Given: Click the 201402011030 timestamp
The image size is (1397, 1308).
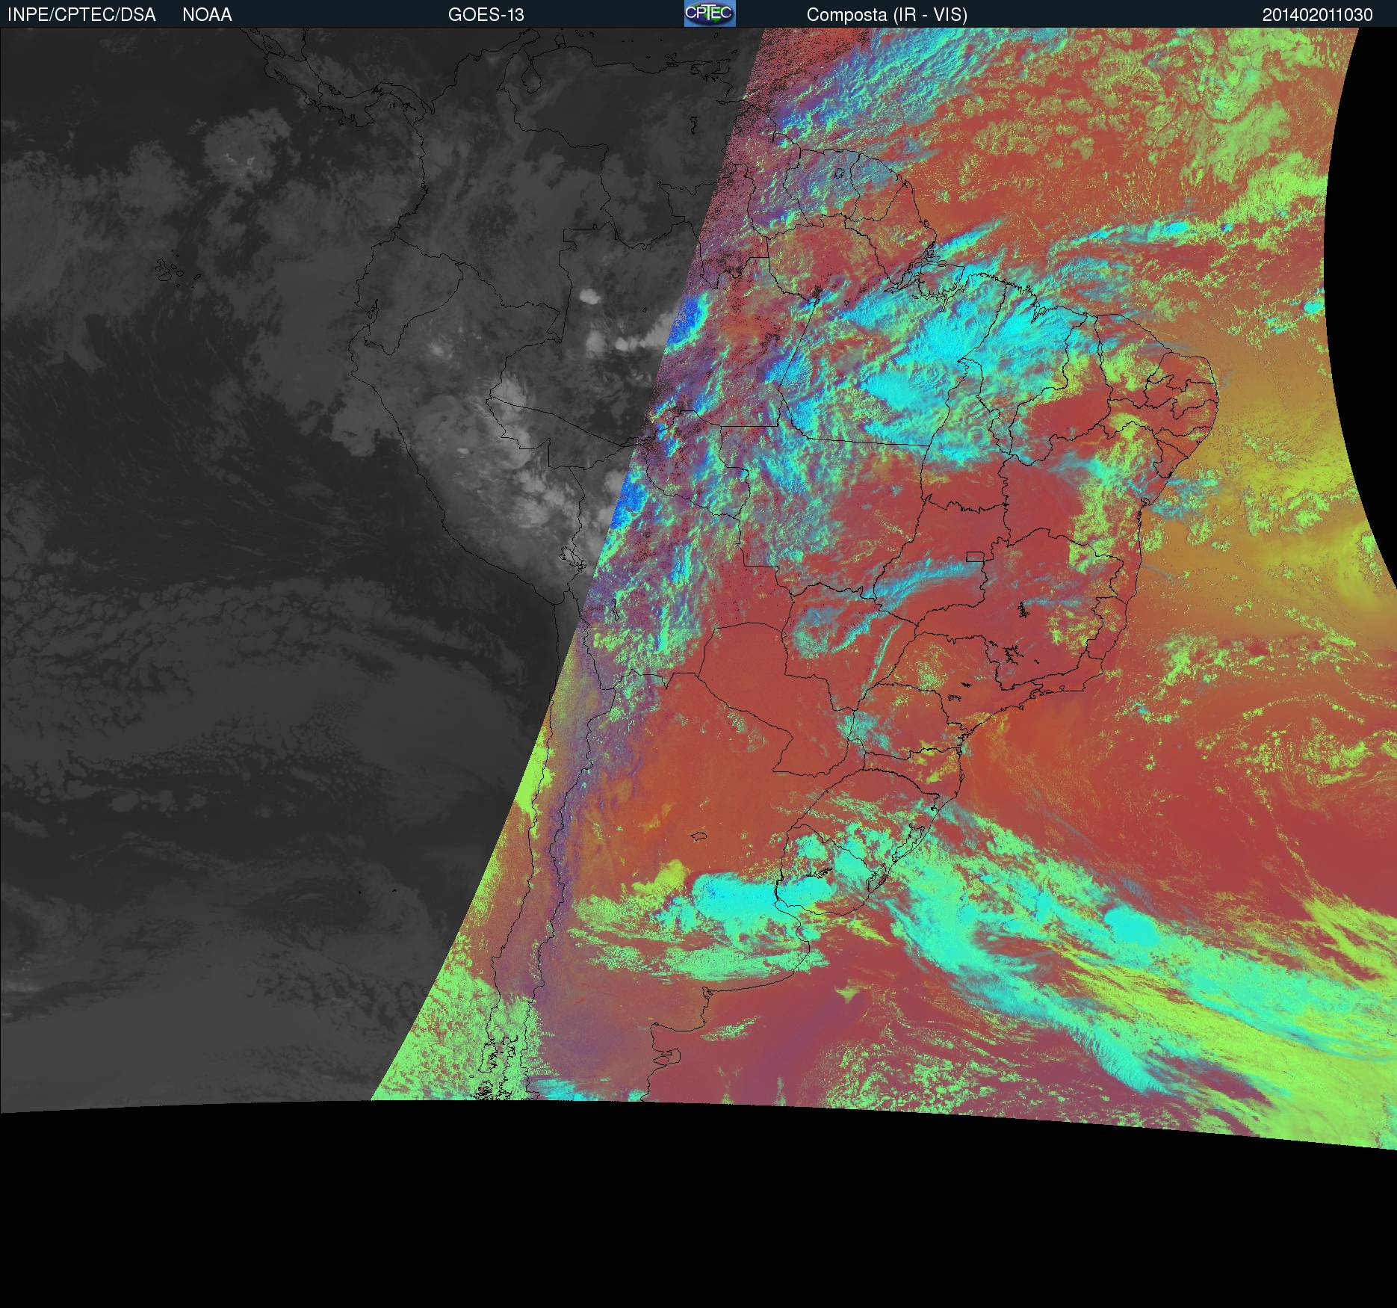Looking at the screenshot, I should point(1317,15).
